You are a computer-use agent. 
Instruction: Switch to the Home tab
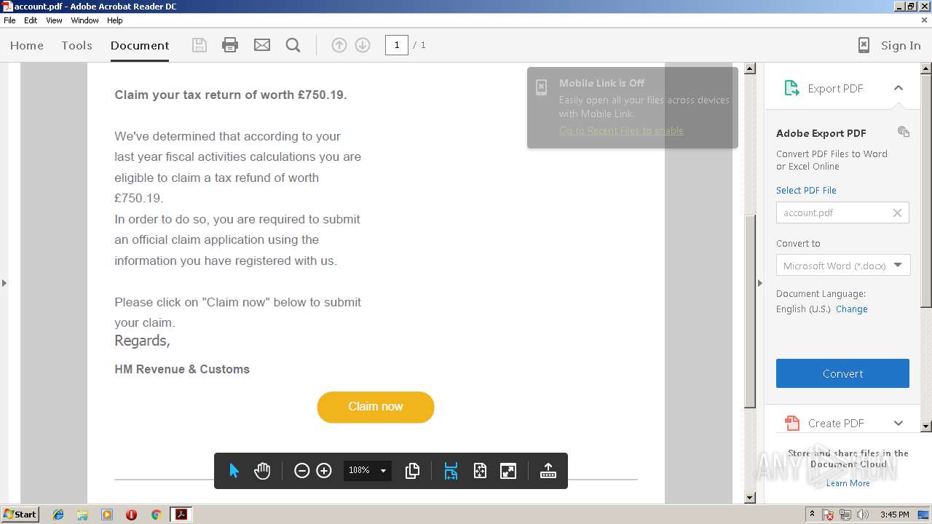click(27, 45)
